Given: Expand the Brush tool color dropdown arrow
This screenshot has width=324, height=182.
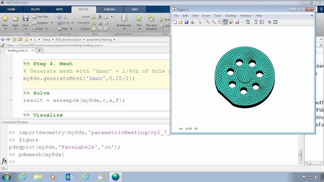Looking at the screenshot, I should [242, 22].
